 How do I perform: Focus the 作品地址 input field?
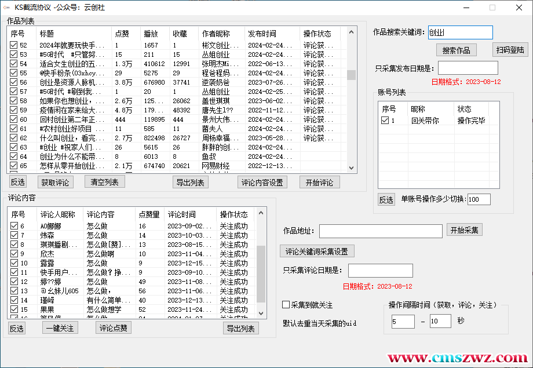coord(380,231)
